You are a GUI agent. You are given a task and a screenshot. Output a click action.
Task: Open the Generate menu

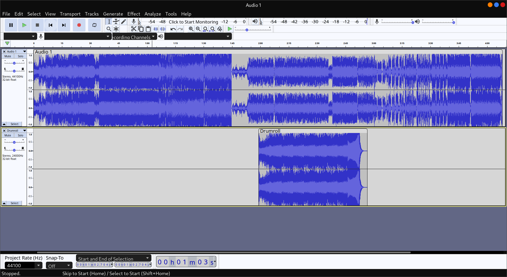tap(113, 14)
